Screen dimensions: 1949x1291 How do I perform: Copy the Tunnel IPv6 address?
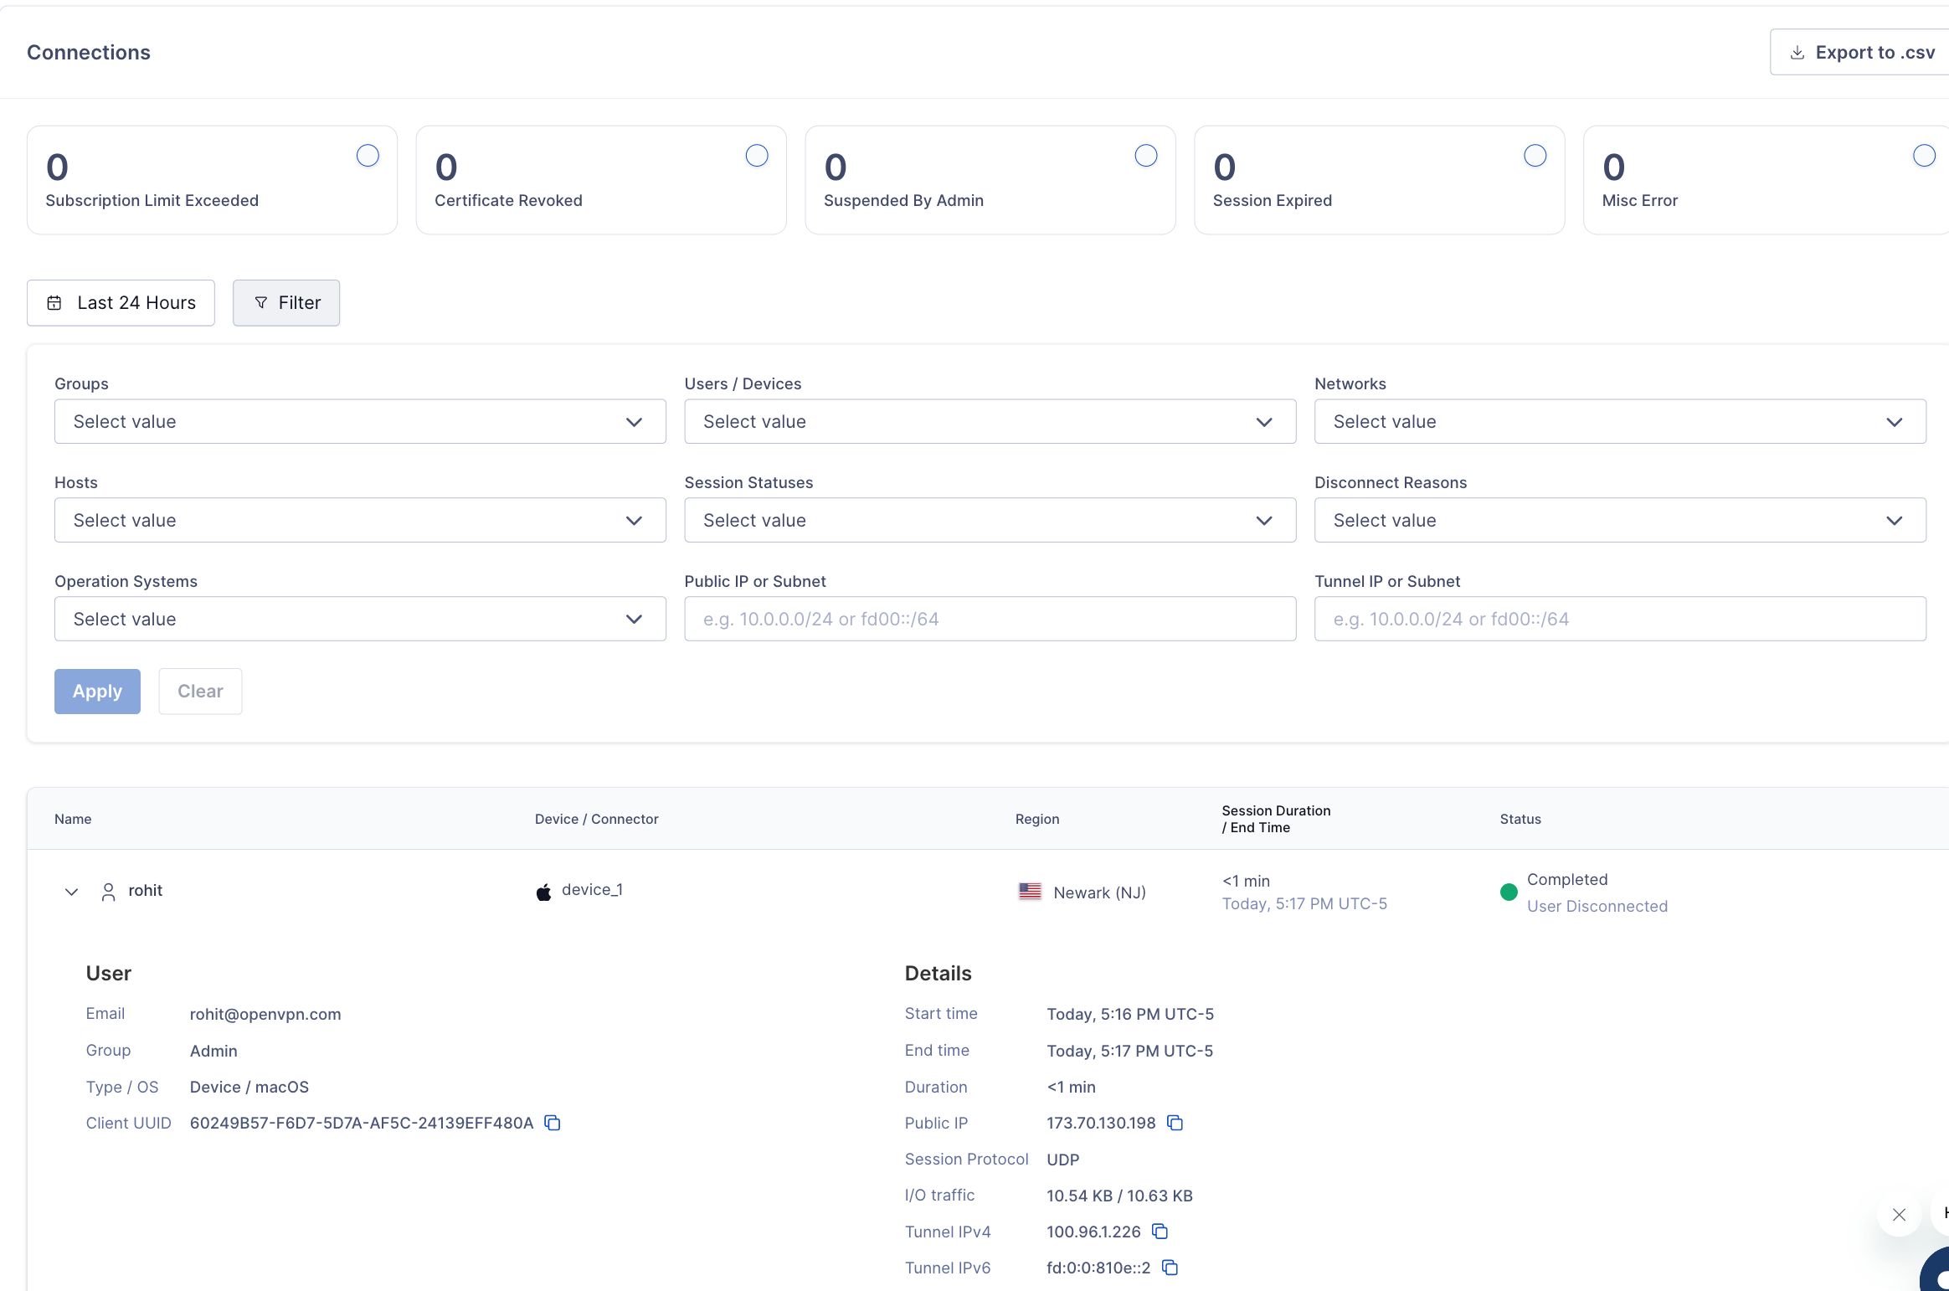(x=1169, y=1268)
